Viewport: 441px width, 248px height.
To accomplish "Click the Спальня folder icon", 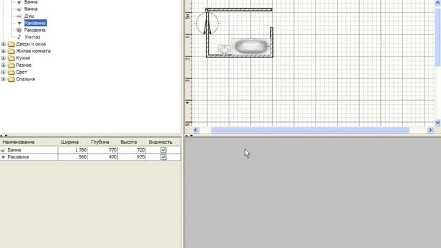I will 11,79.
